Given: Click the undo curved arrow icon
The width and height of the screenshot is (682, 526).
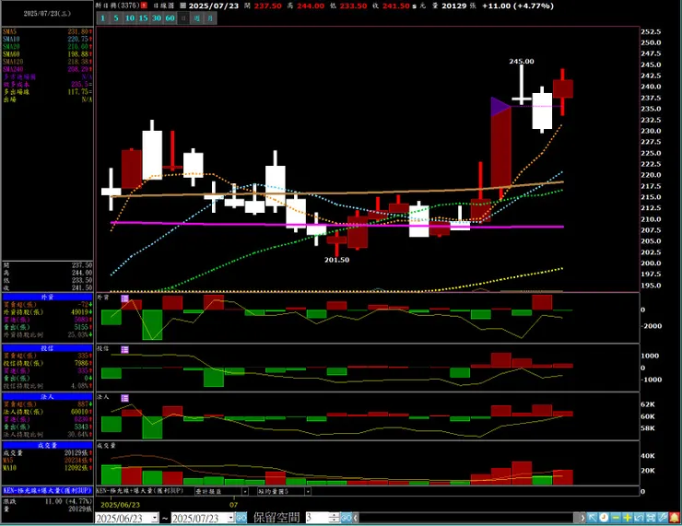Looking at the screenshot, I should pos(639,518).
